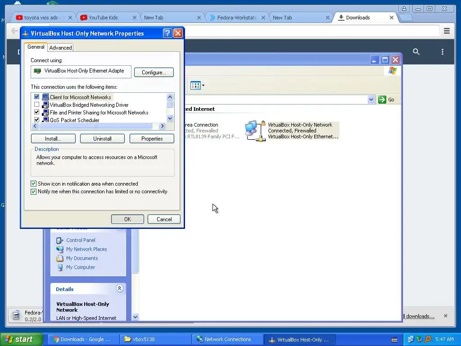
Task: Click the Uninstall button
Action: tap(102, 139)
